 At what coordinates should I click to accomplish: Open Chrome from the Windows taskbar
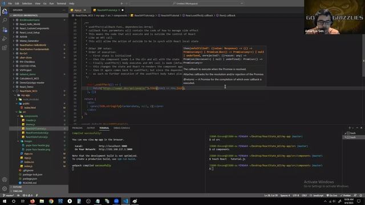click(x=51, y=201)
